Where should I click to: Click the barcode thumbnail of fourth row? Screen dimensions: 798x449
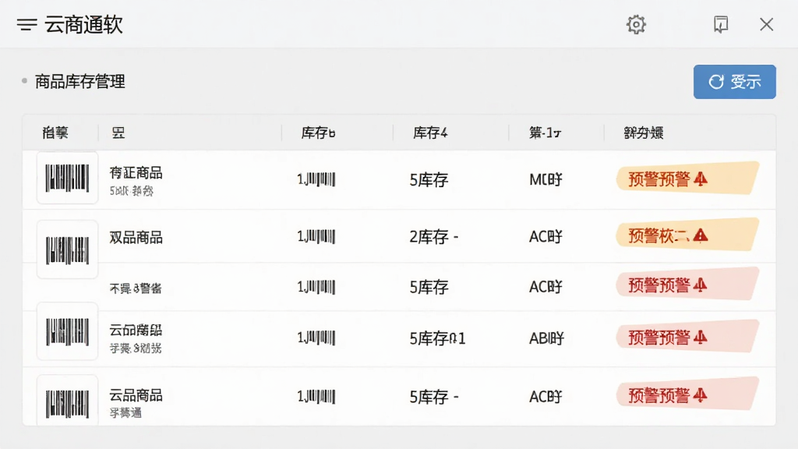coord(67,331)
